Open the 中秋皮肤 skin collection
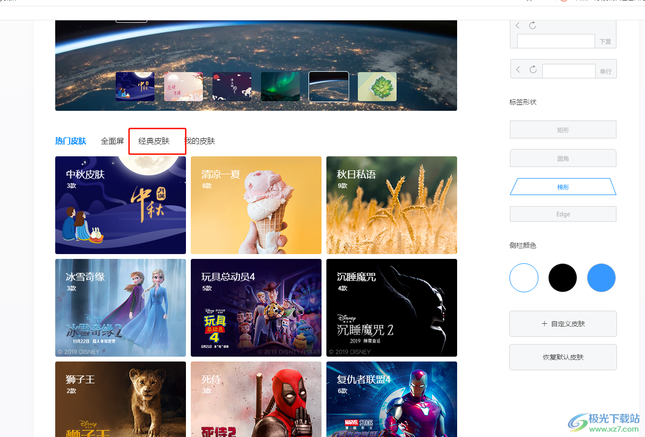The height and width of the screenshot is (437, 645). click(x=121, y=205)
